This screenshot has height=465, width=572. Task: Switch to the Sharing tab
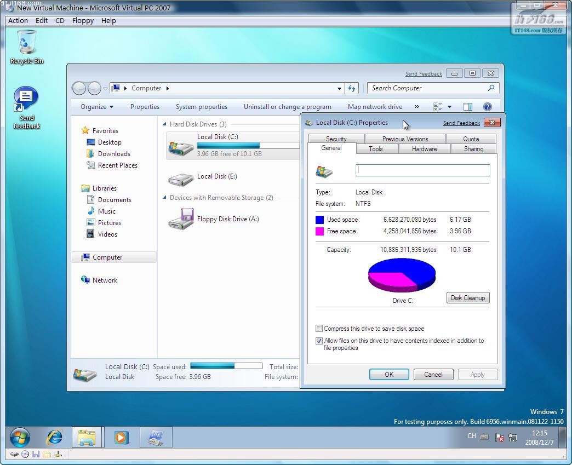(473, 149)
